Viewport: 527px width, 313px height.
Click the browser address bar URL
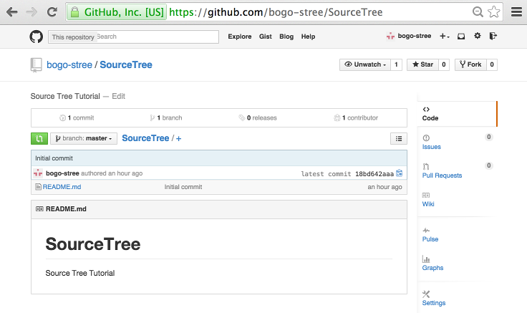(276, 12)
